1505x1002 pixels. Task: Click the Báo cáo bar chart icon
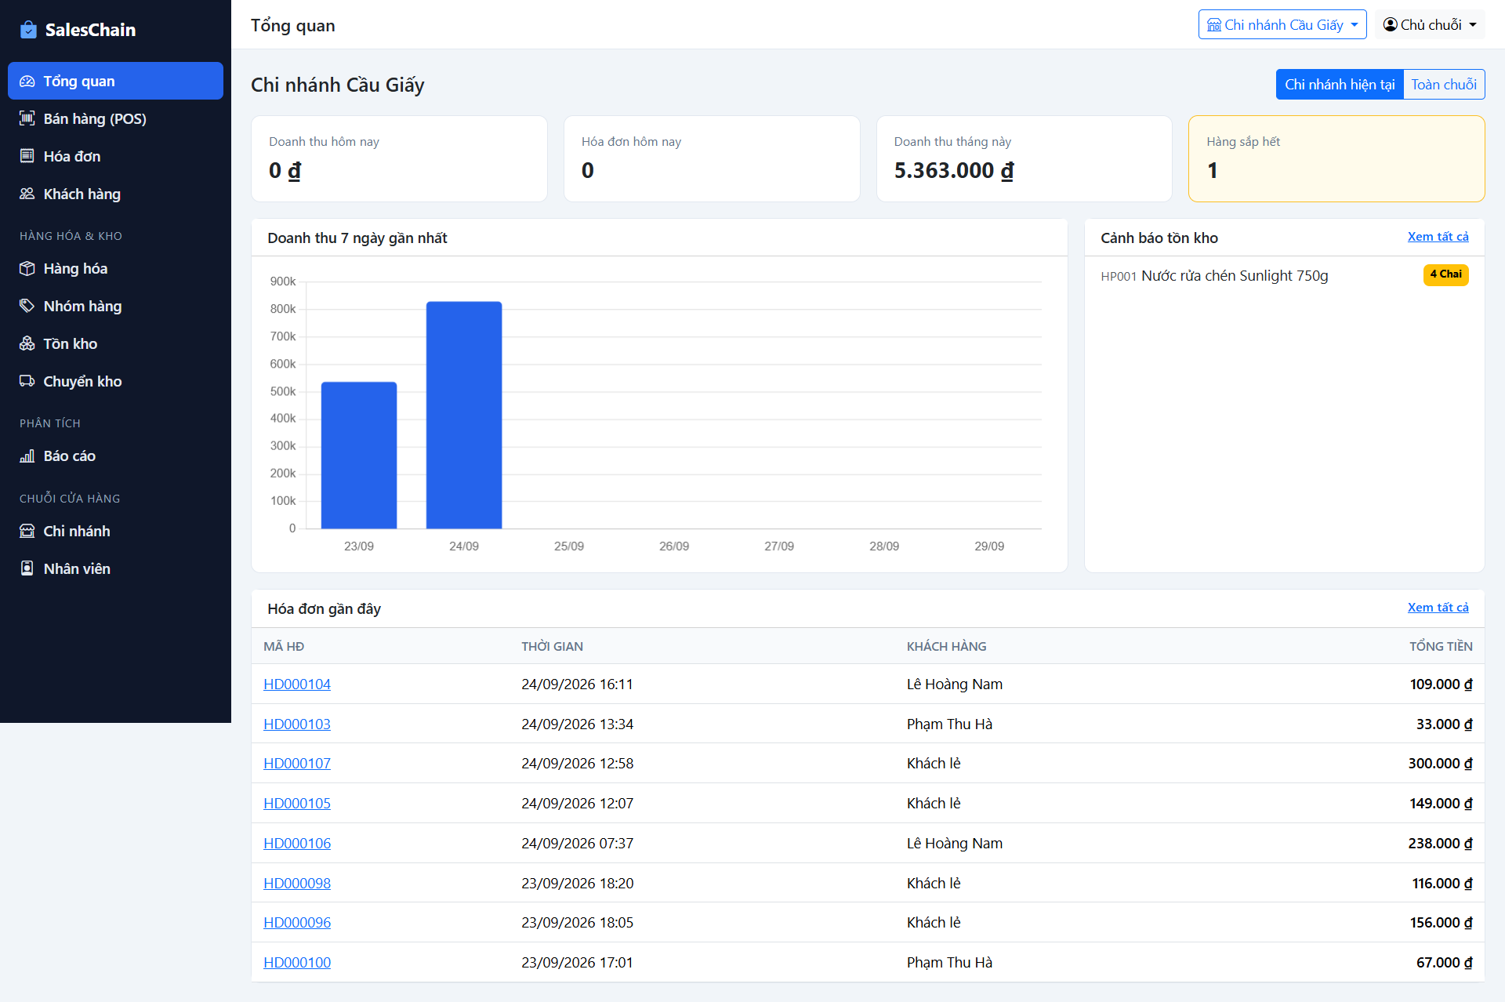pos(27,456)
